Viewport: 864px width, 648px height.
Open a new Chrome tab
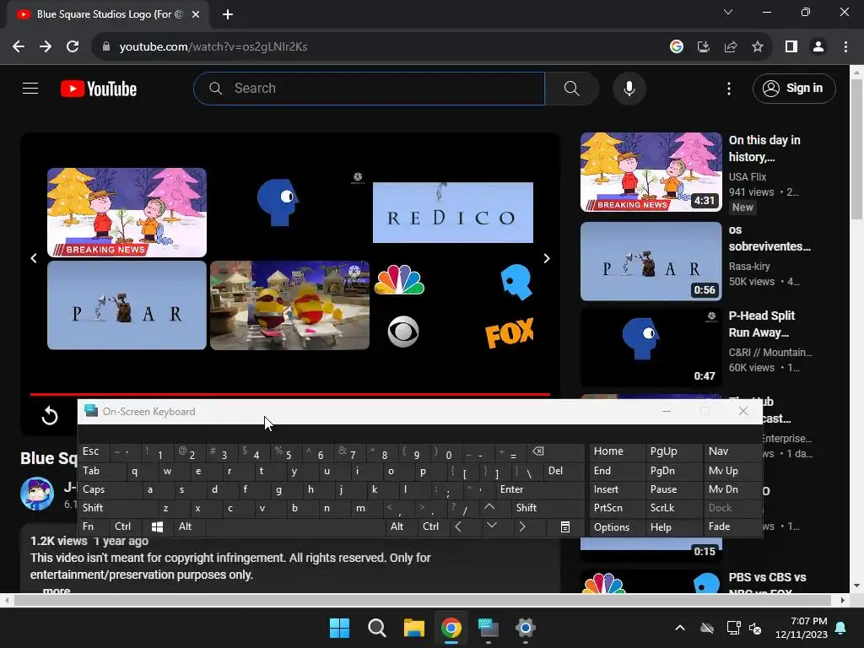click(228, 14)
